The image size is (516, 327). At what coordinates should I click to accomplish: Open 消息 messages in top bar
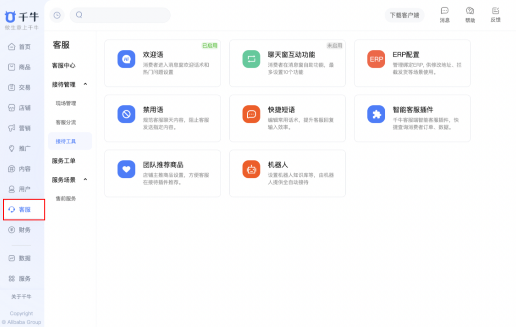(x=444, y=15)
